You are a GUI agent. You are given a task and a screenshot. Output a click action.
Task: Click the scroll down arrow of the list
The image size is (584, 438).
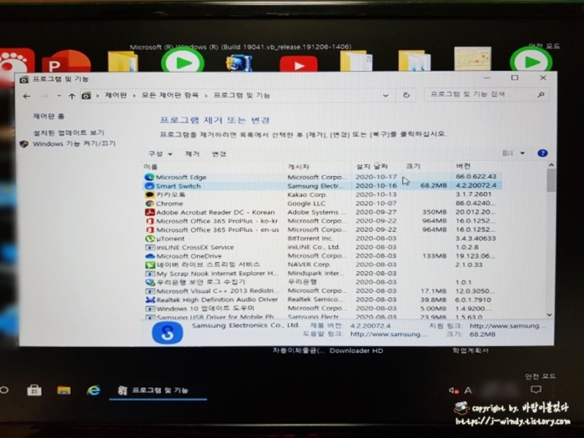pos(549,315)
